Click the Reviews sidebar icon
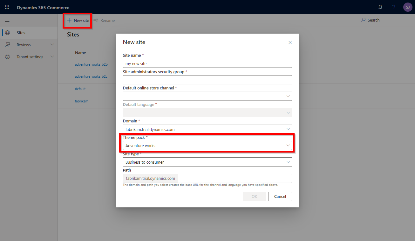 (x=7, y=44)
